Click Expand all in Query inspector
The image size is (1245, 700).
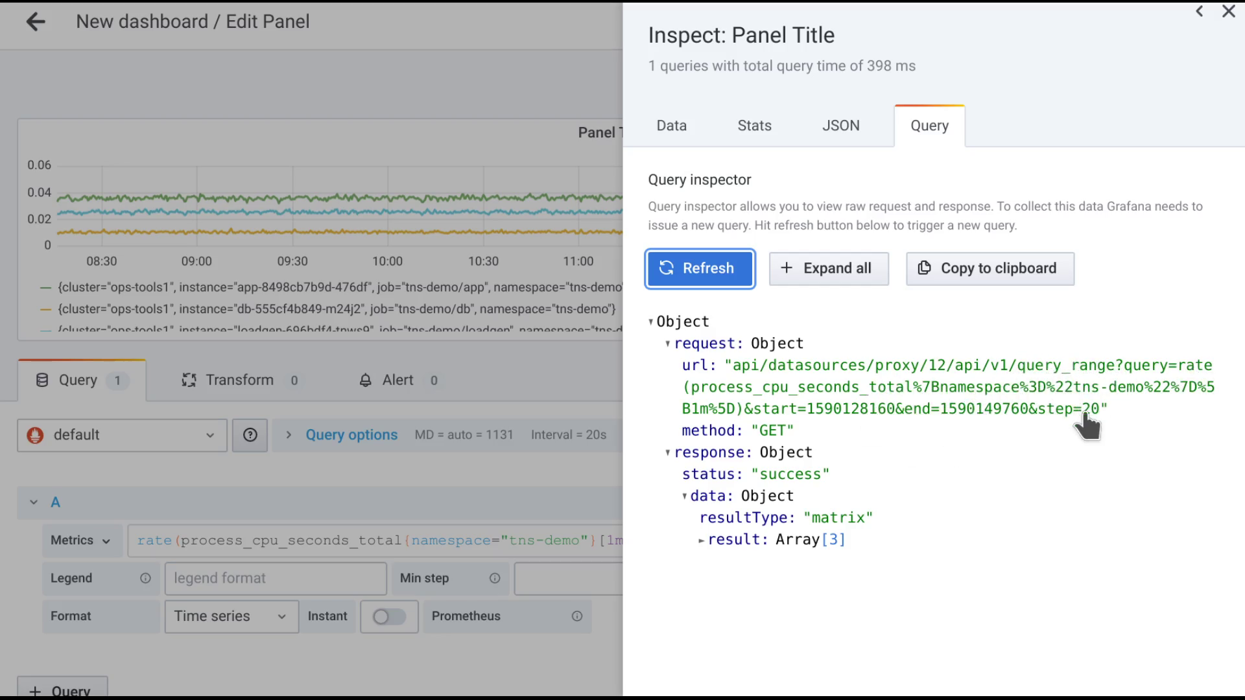coord(827,268)
